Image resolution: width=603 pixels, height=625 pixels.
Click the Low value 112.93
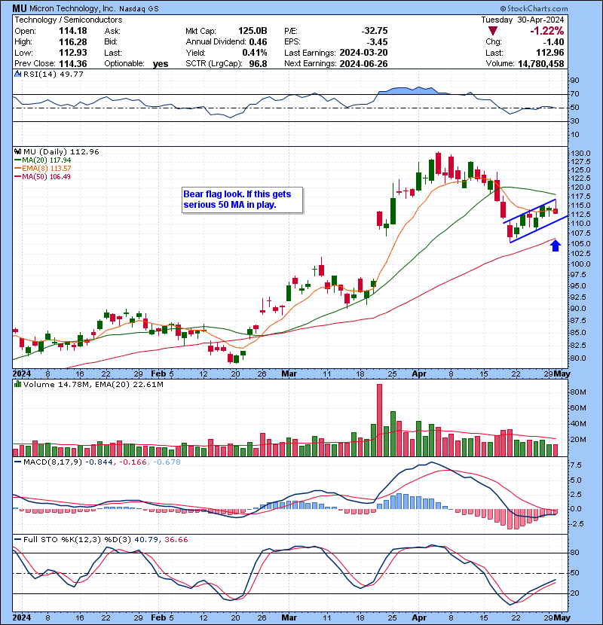(x=73, y=53)
